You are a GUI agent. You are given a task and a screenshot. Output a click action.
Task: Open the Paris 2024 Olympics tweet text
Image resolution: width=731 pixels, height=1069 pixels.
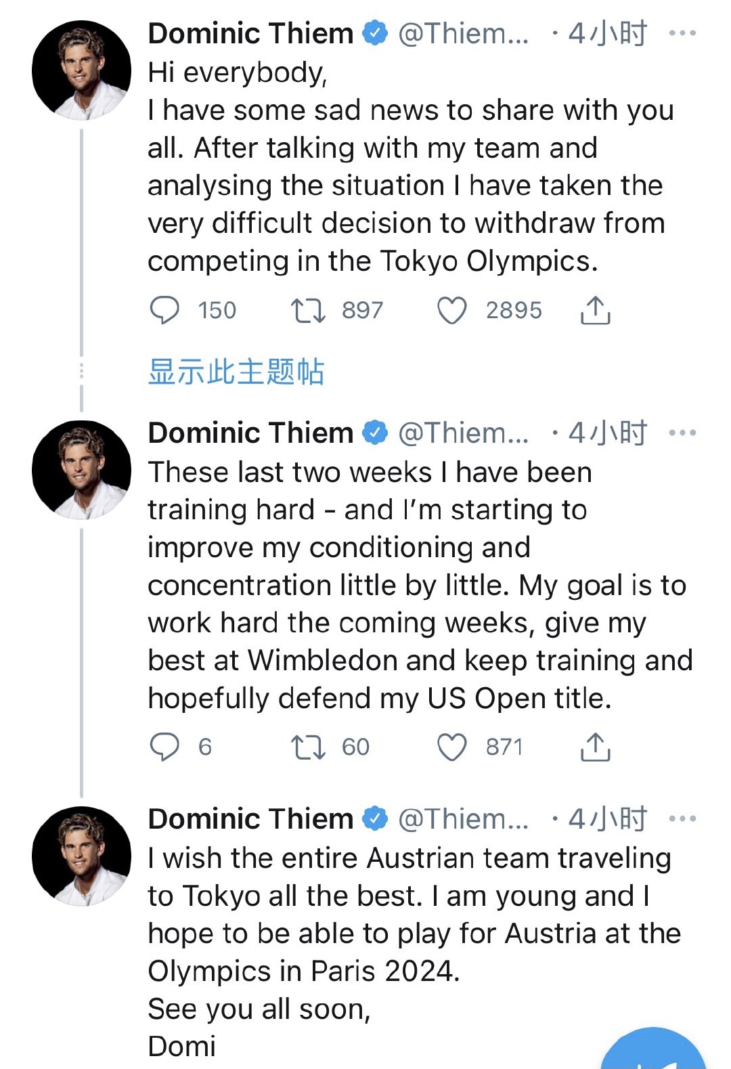pos(406,934)
